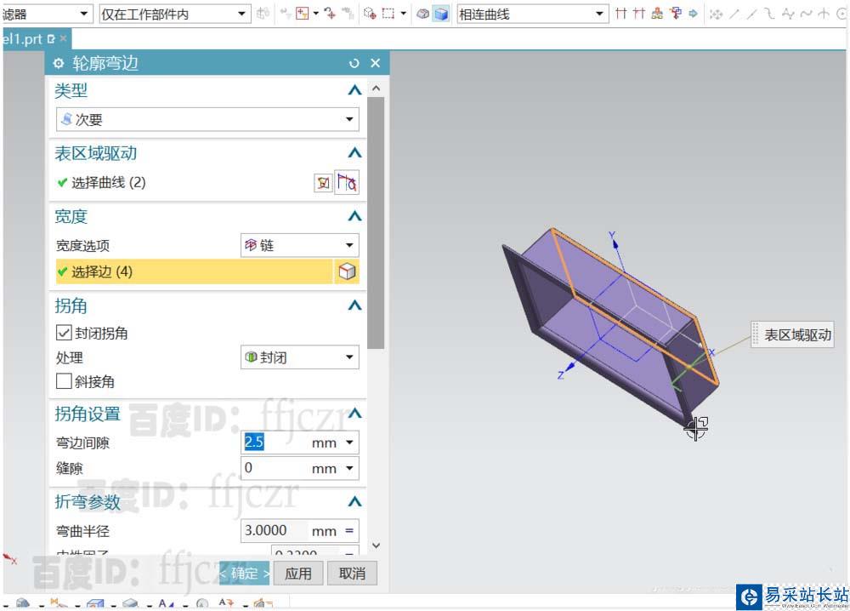Click the gear settings icon in dialog title
Viewport: 850px width, 611px height.
(x=59, y=64)
